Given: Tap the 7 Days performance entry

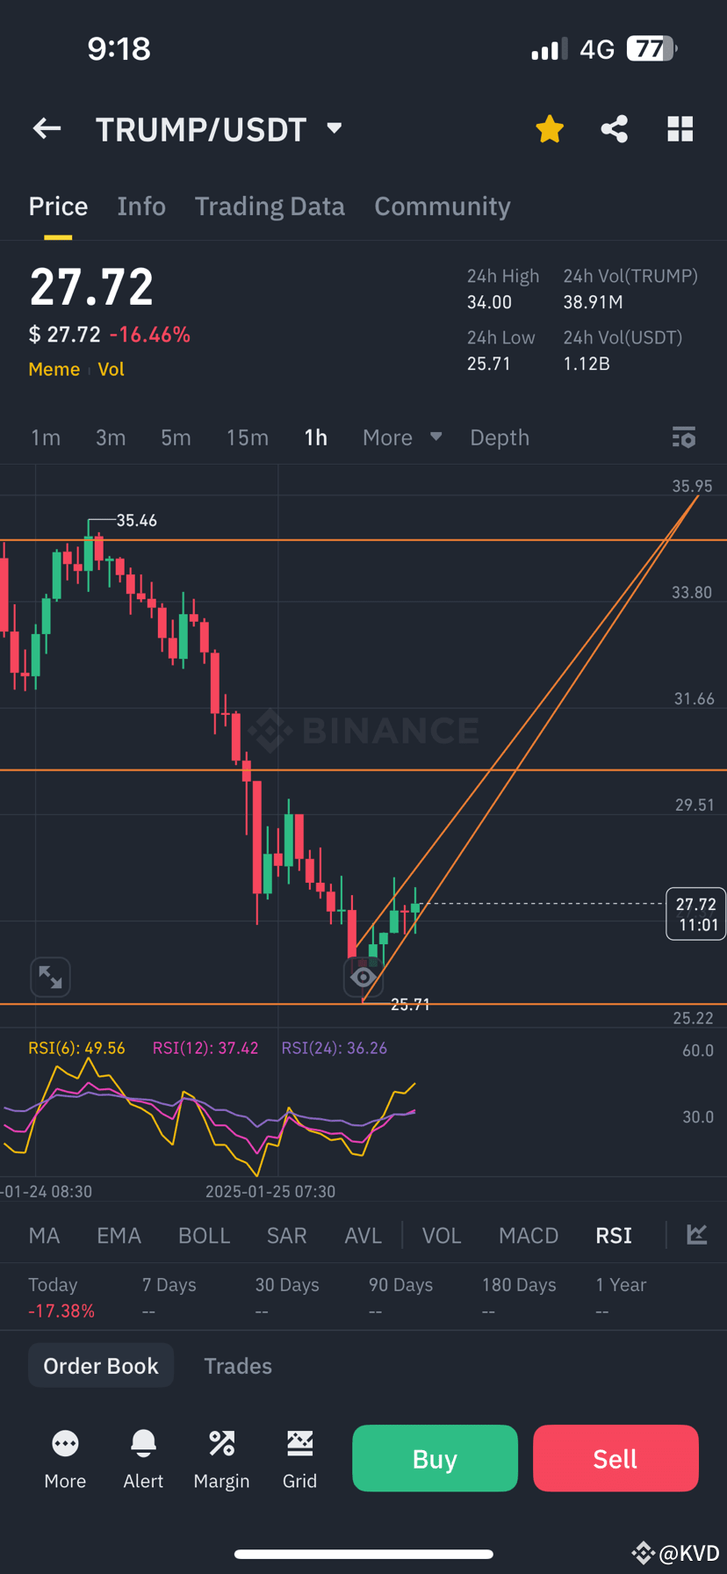Looking at the screenshot, I should point(169,1297).
